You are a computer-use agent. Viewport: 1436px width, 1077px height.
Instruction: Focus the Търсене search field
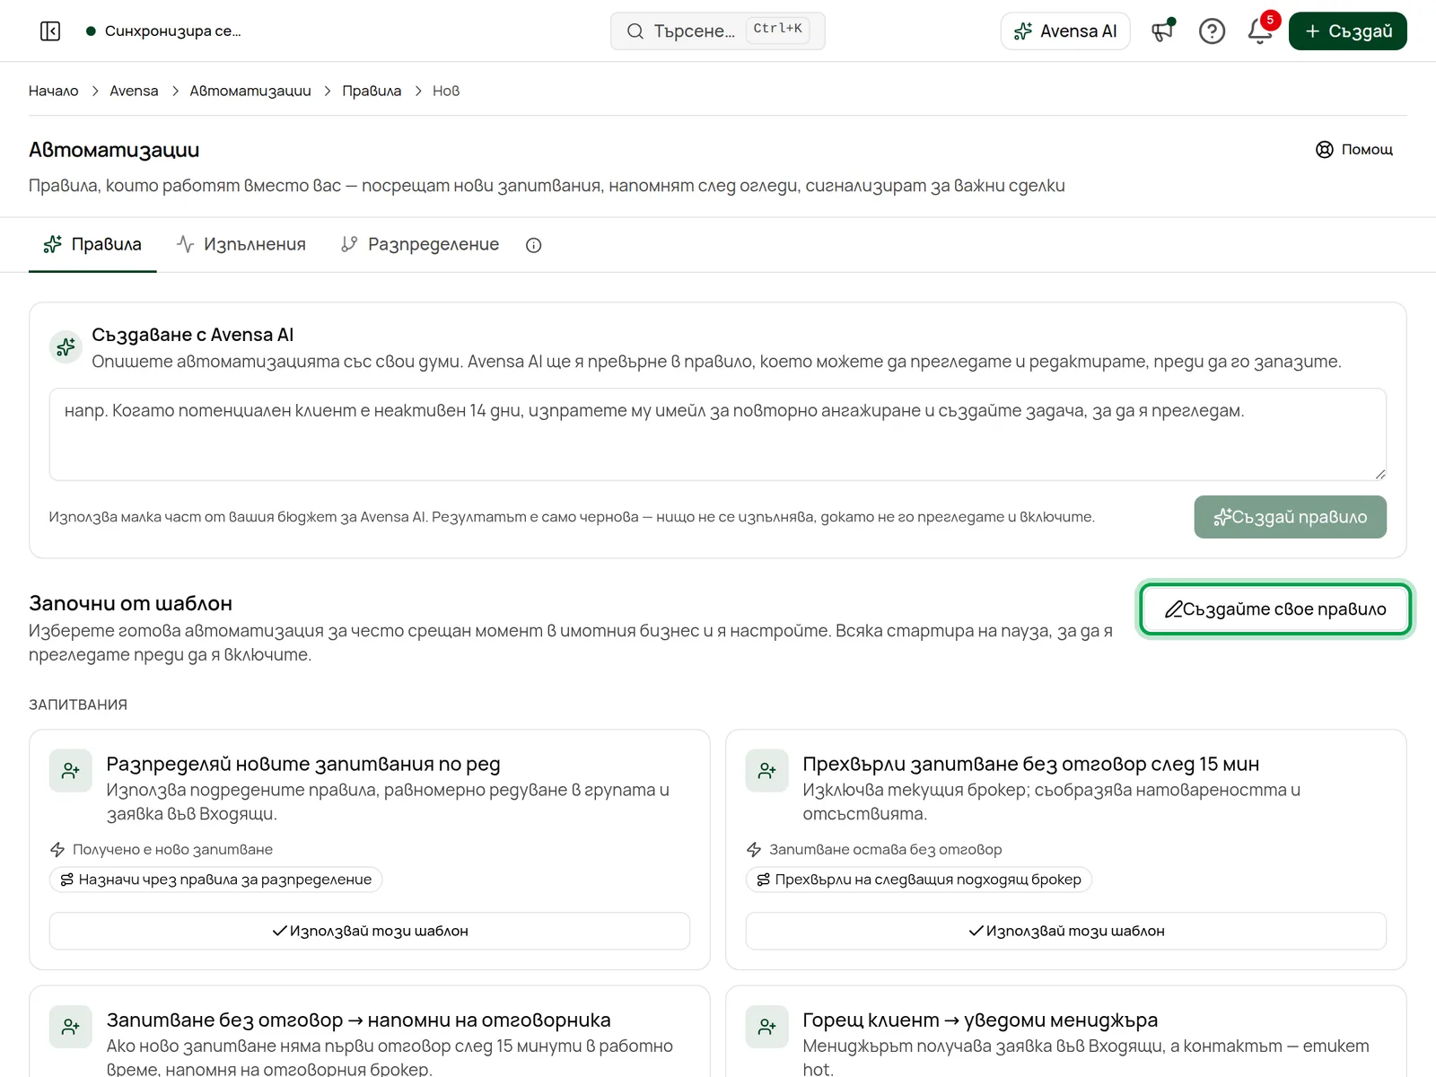718,31
